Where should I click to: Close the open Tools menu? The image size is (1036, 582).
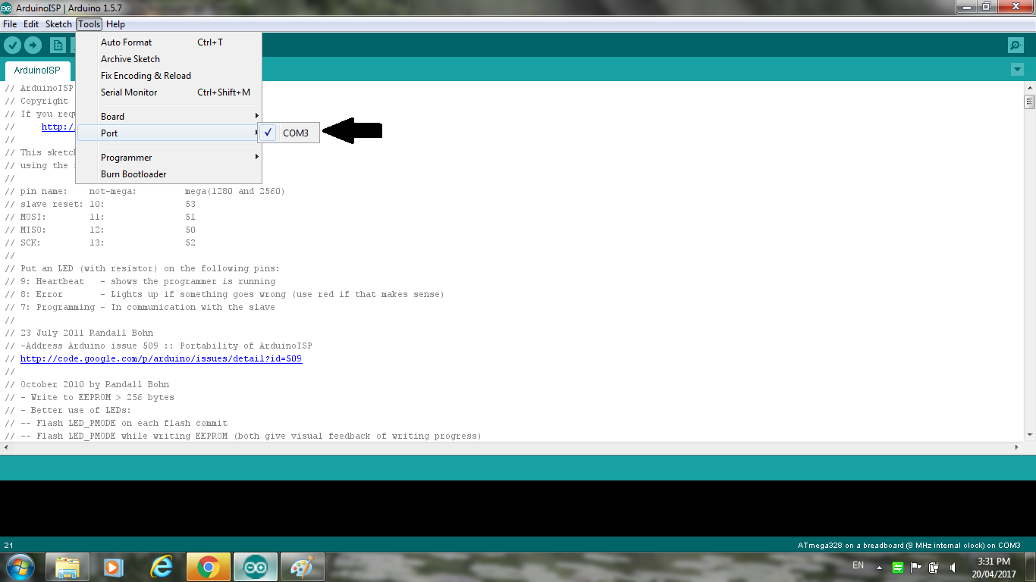89,24
